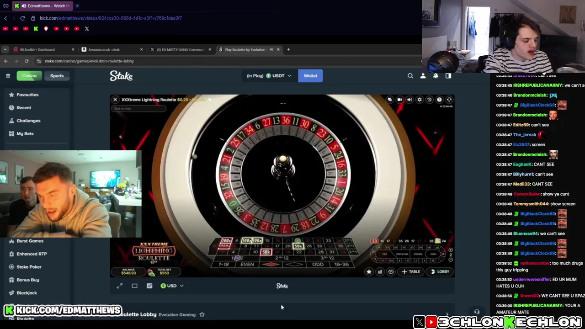
Task: Open Stake search magnifier
Action: (x=410, y=76)
